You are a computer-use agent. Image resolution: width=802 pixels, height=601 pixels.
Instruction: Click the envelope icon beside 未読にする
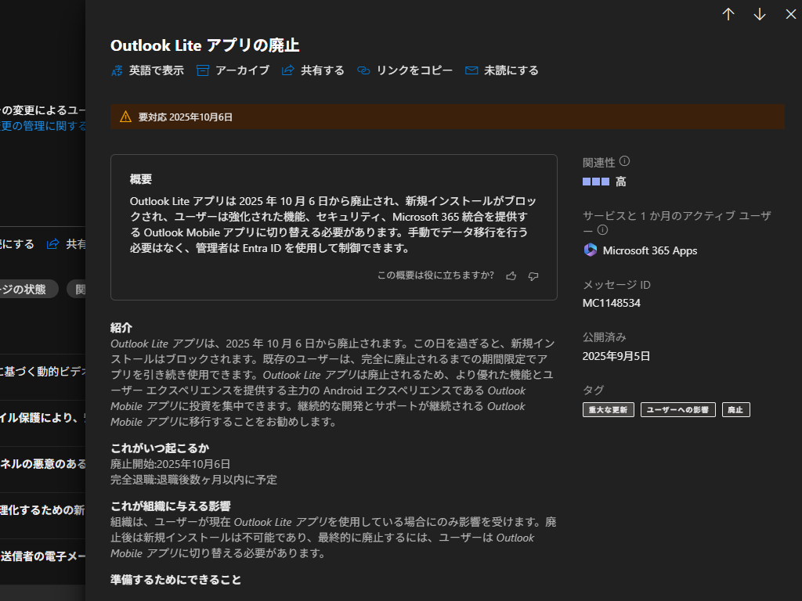471,70
